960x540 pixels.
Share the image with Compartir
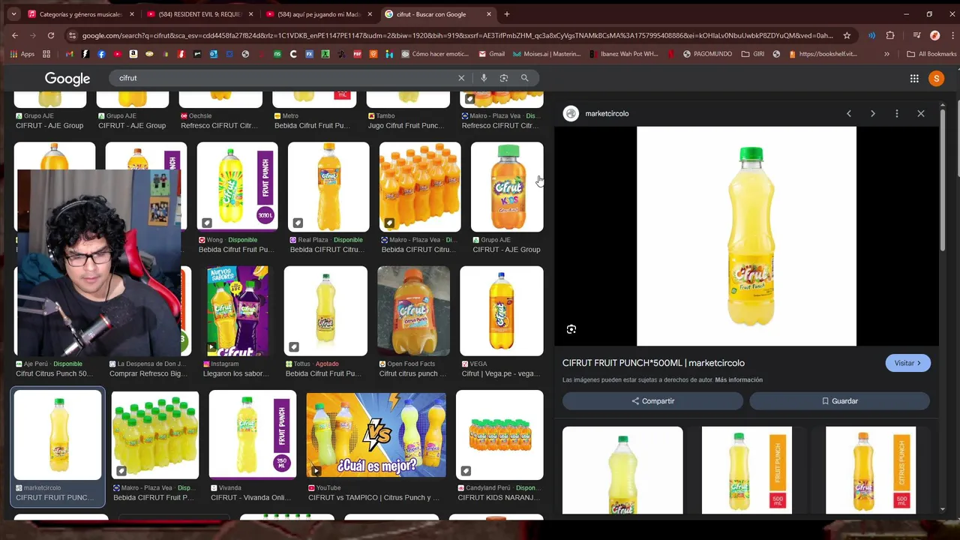tap(652, 401)
